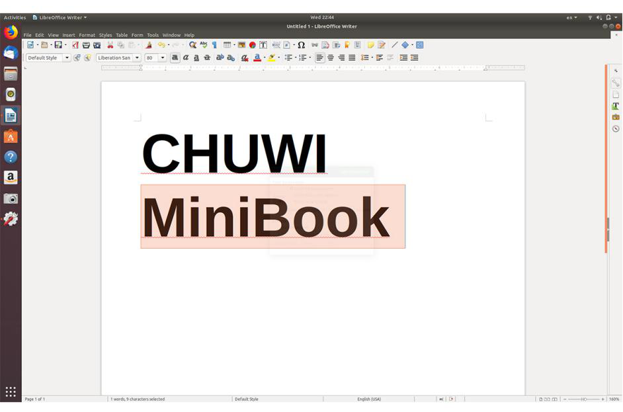
Task: Insert a footnote
Action: tap(325, 45)
